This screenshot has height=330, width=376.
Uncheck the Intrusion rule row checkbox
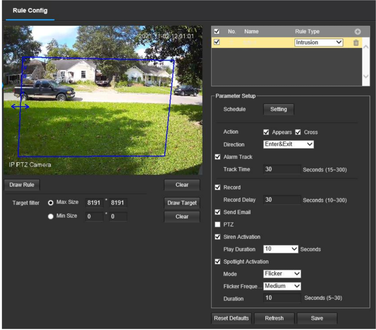click(216, 42)
